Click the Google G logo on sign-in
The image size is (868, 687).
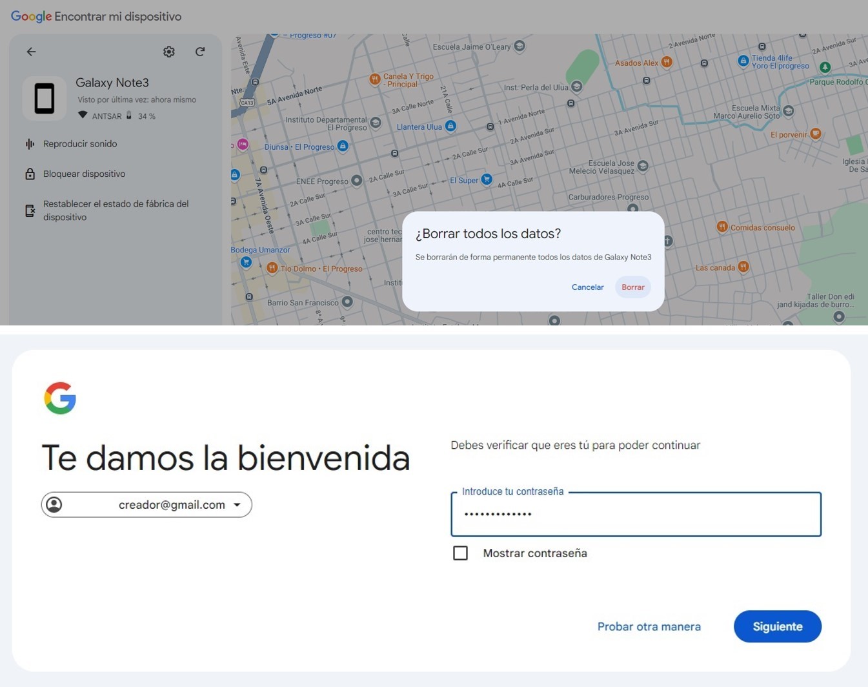(60, 398)
